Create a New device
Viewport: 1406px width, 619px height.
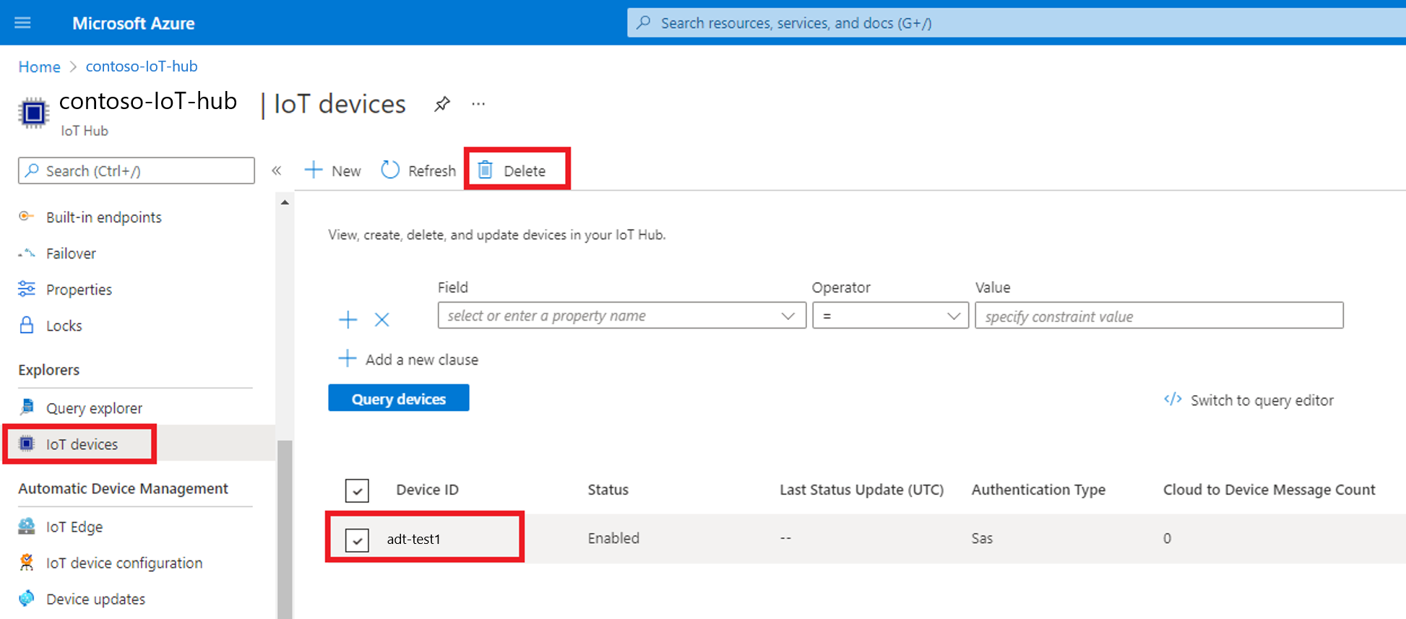click(x=332, y=170)
